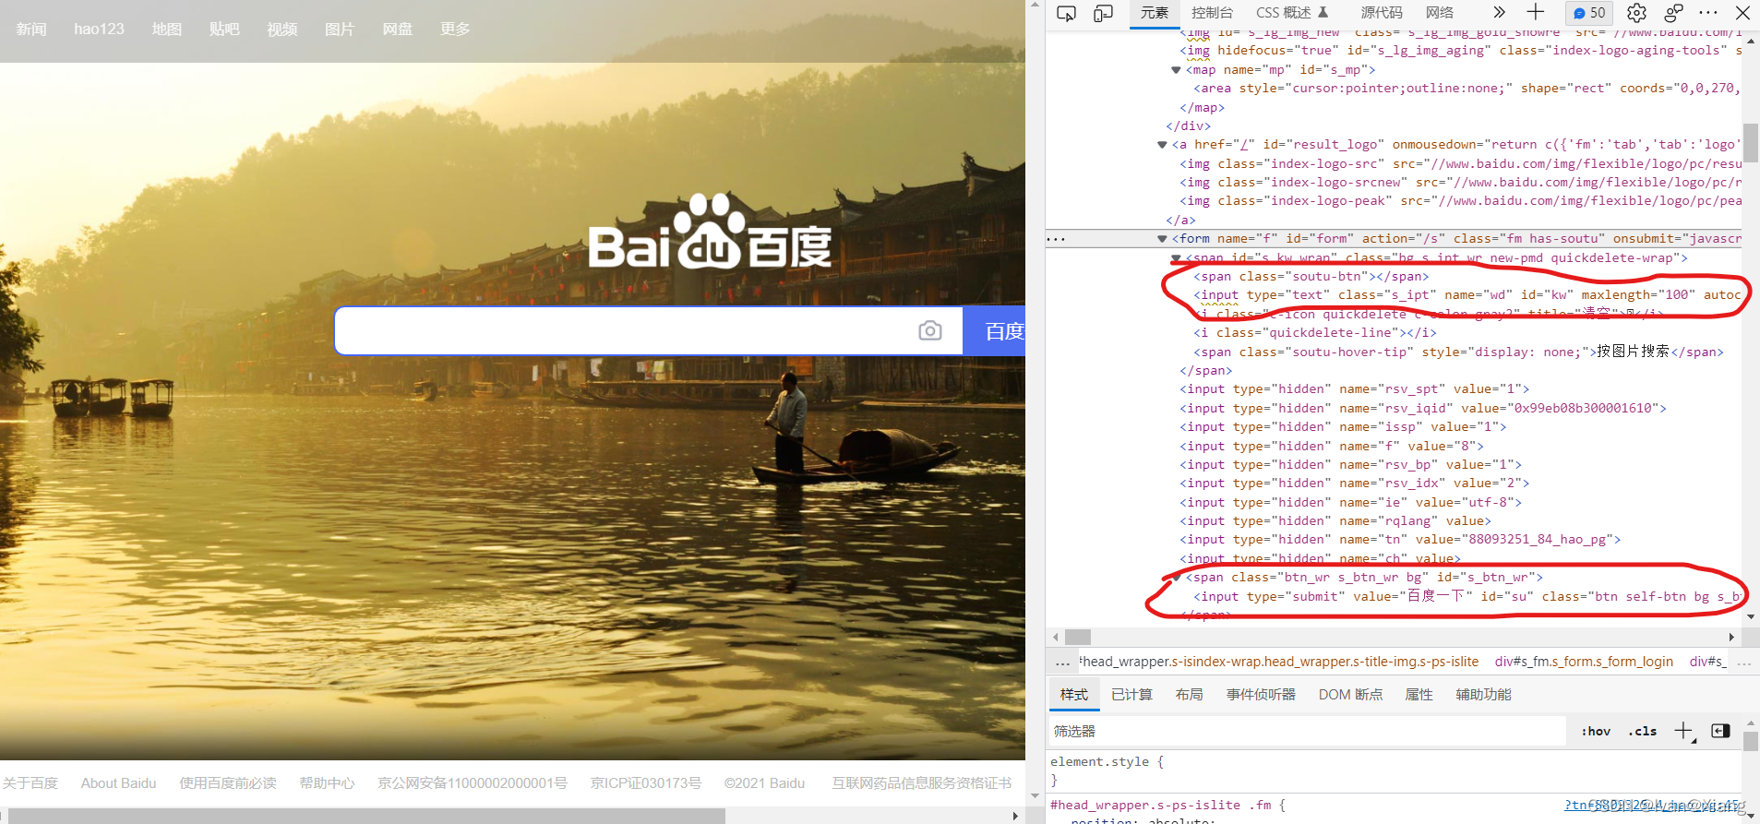
Task: Collapse the form id="form" node
Action: click(1162, 239)
